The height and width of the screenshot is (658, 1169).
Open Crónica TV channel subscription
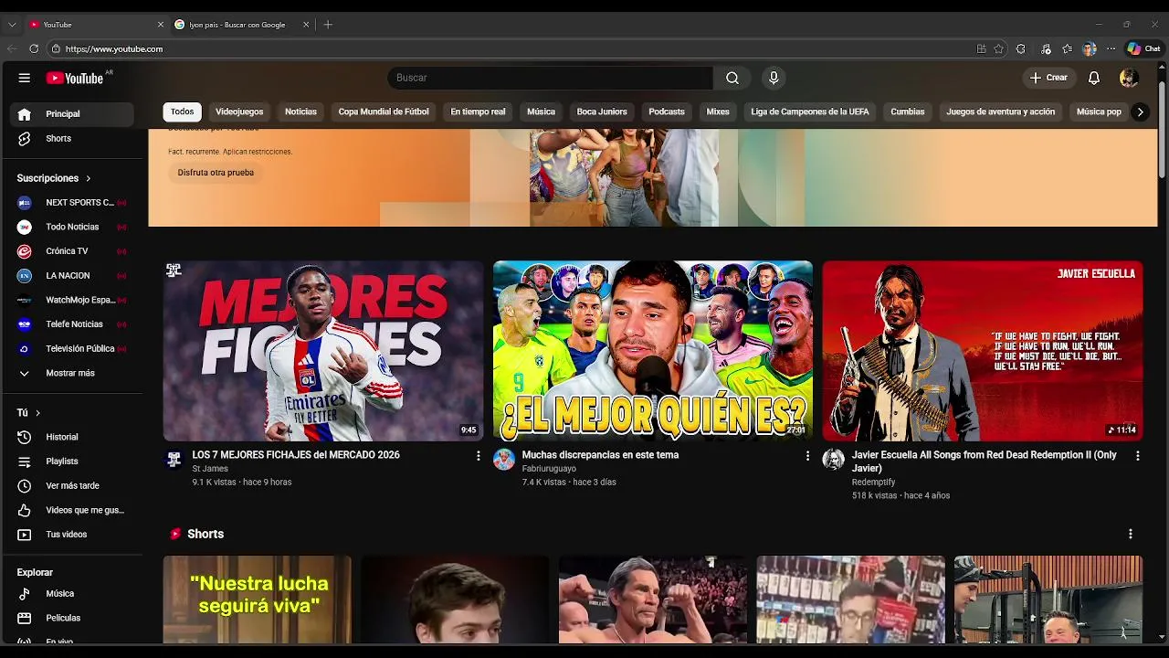pyautogui.click(x=72, y=251)
